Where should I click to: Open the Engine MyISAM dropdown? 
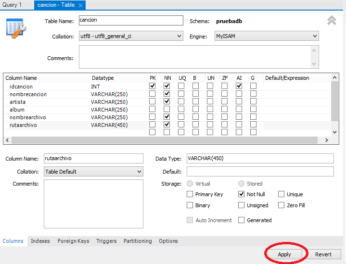pos(267,36)
